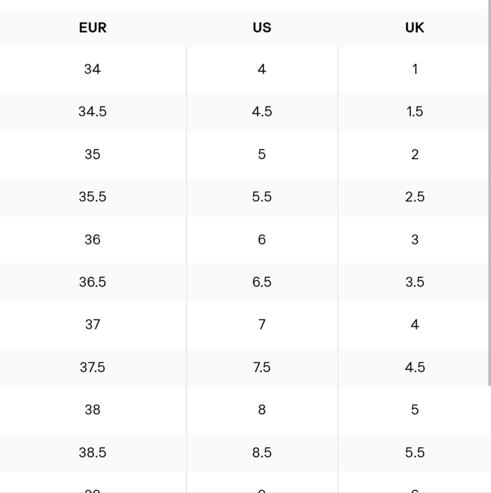Select EUR size 36.5 row

coord(244,282)
